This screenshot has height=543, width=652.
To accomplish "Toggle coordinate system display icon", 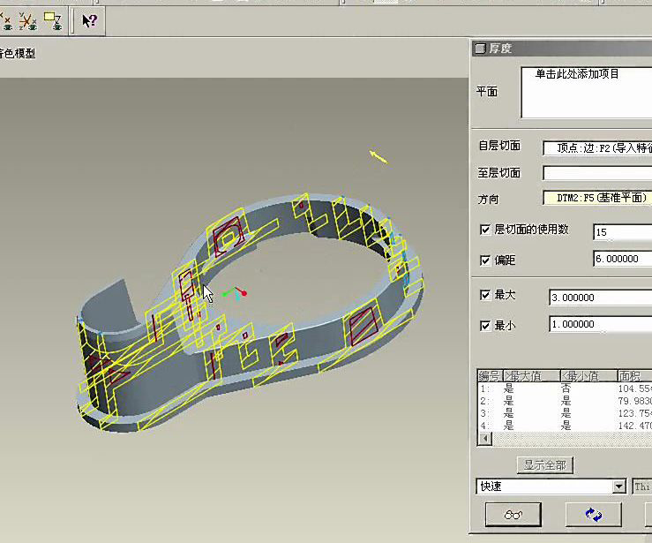I will (x=29, y=20).
